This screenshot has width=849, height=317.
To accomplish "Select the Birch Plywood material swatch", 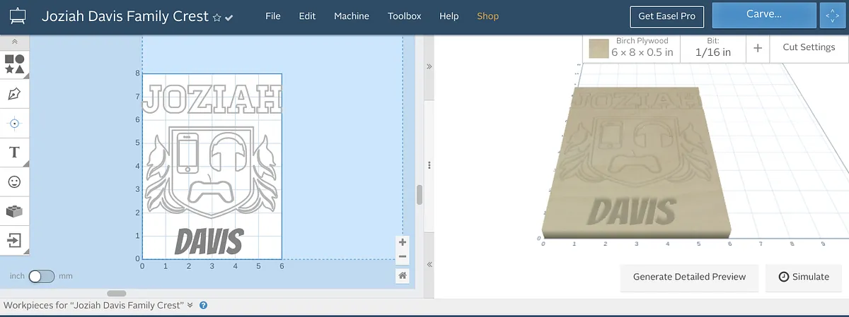I will (x=600, y=48).
